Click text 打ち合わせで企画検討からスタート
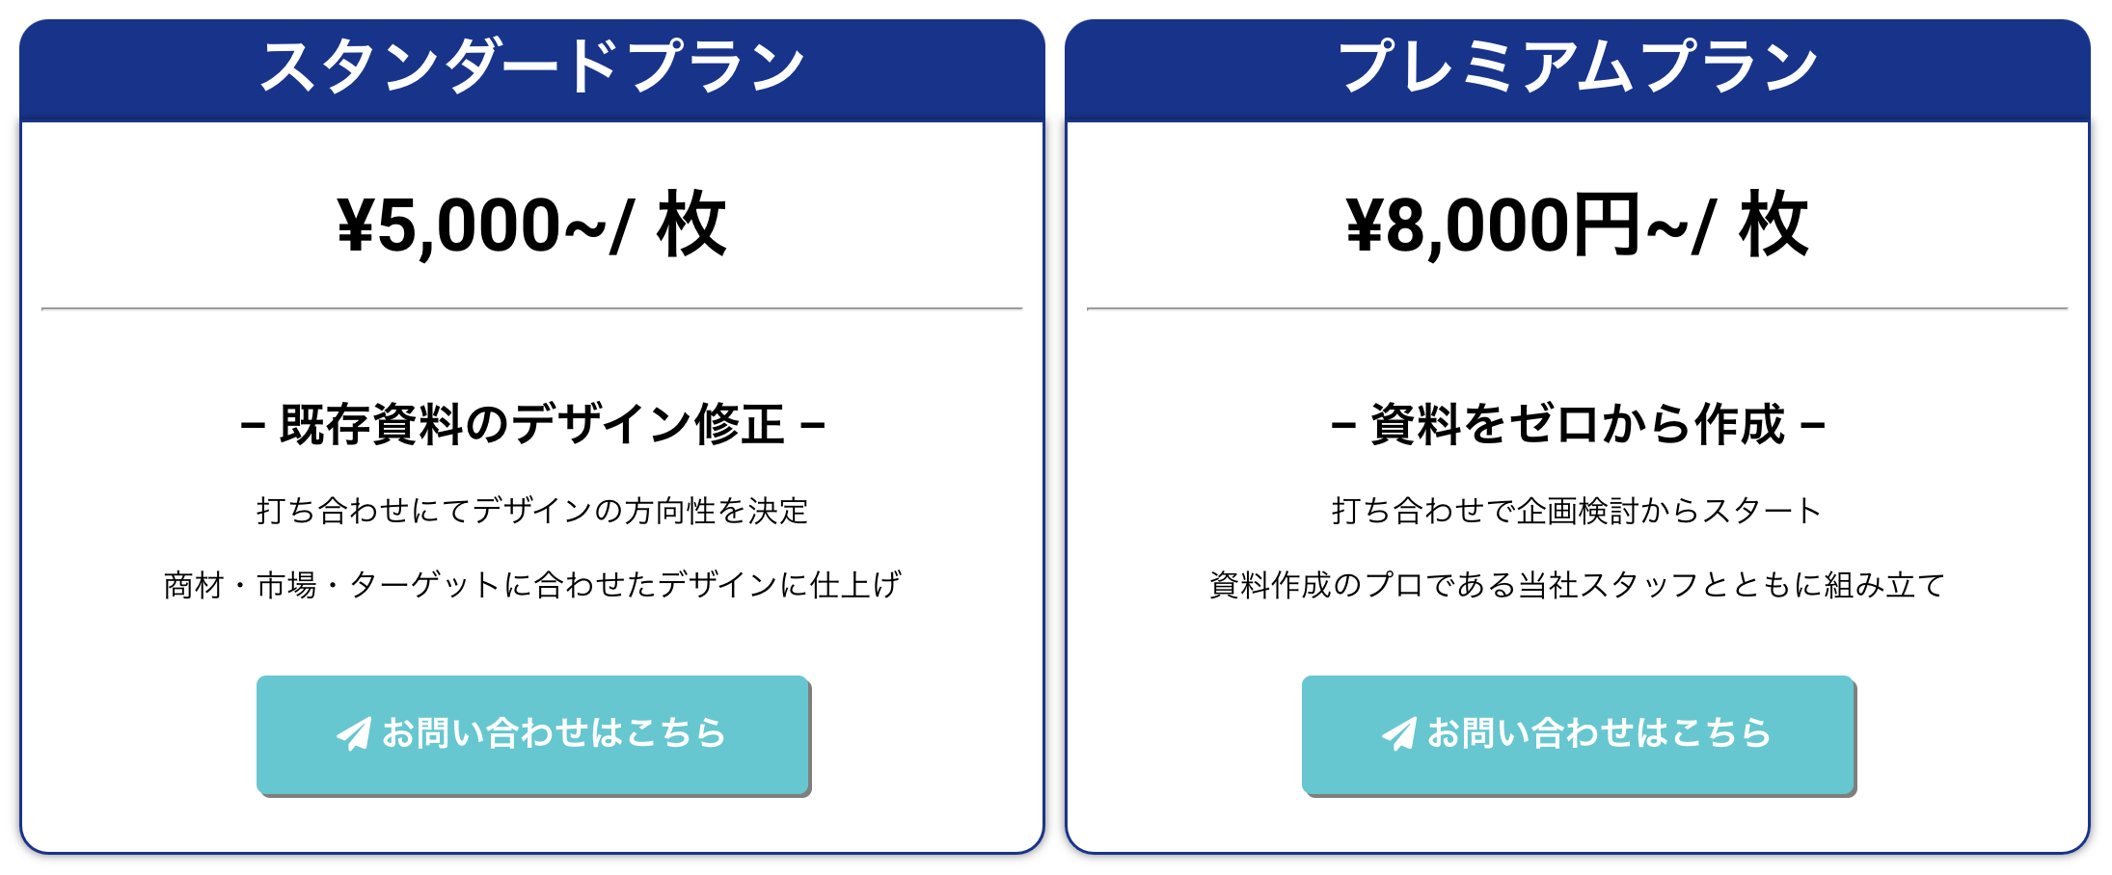 tap(1578, 511)
